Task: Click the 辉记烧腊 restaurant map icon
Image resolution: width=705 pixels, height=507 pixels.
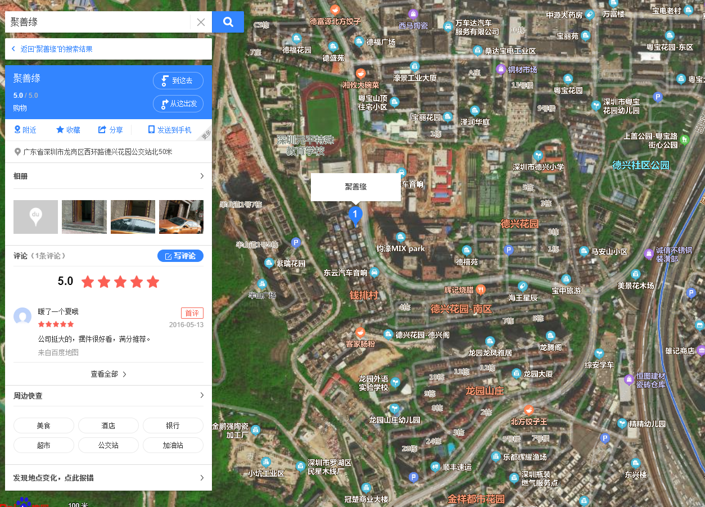Action: pyautogui.click(x=481, y=289)
